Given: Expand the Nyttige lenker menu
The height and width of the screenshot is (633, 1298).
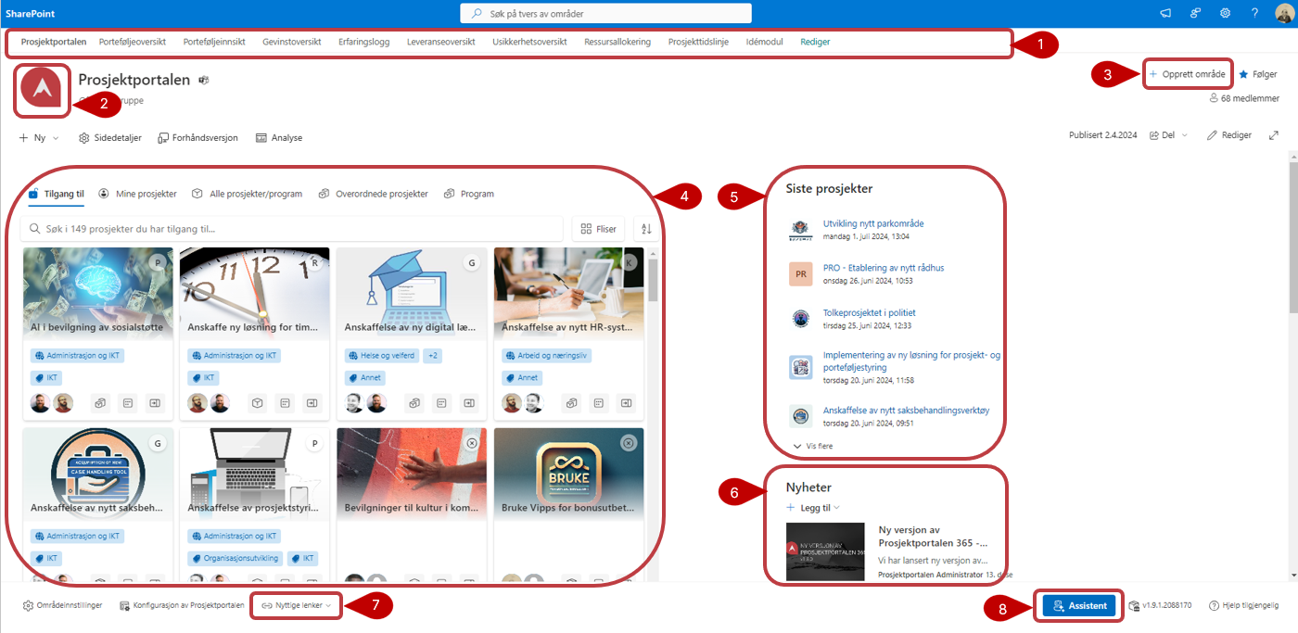Looking at the screenshot, I should 296,605.
